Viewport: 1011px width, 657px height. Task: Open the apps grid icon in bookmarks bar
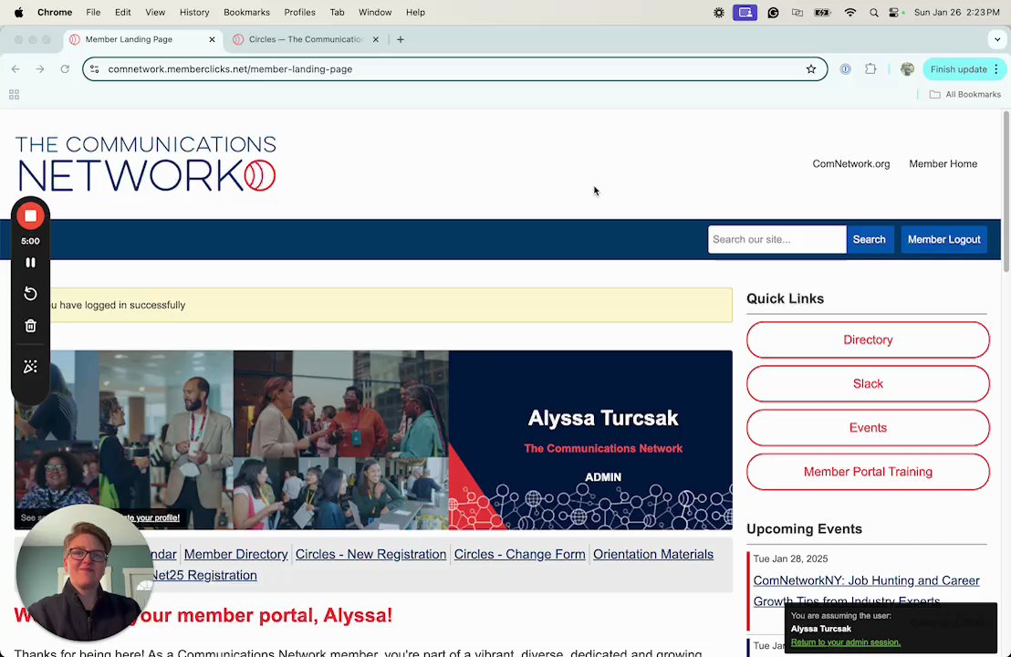click(x=15, y=95)
